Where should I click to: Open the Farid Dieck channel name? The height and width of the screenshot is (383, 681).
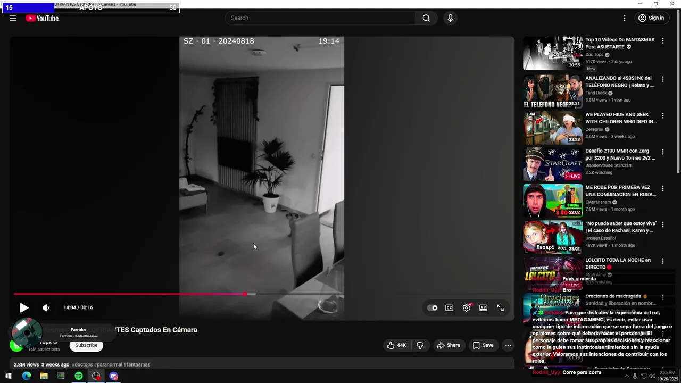596,93
